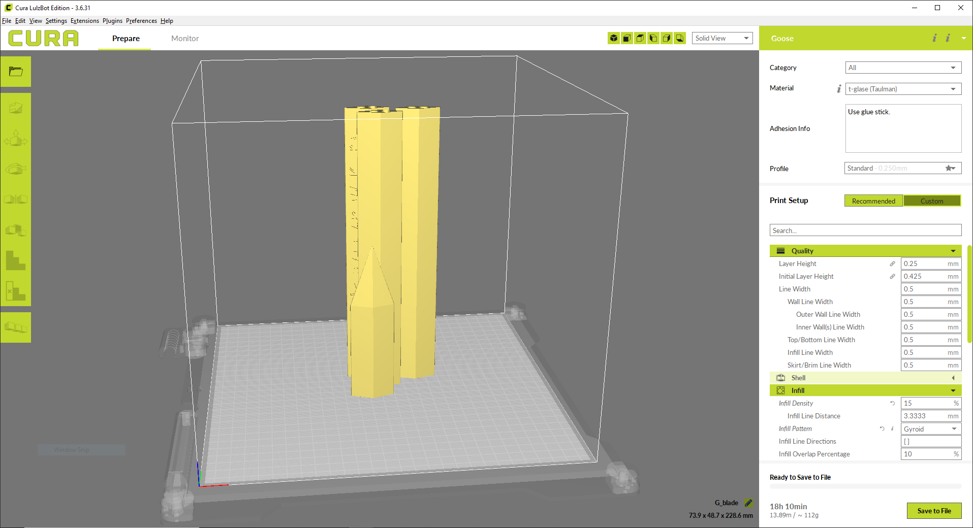
Task: Click the link icon beside Initial Layer Height
Action: pyautogui.click(x=892, y=276)
